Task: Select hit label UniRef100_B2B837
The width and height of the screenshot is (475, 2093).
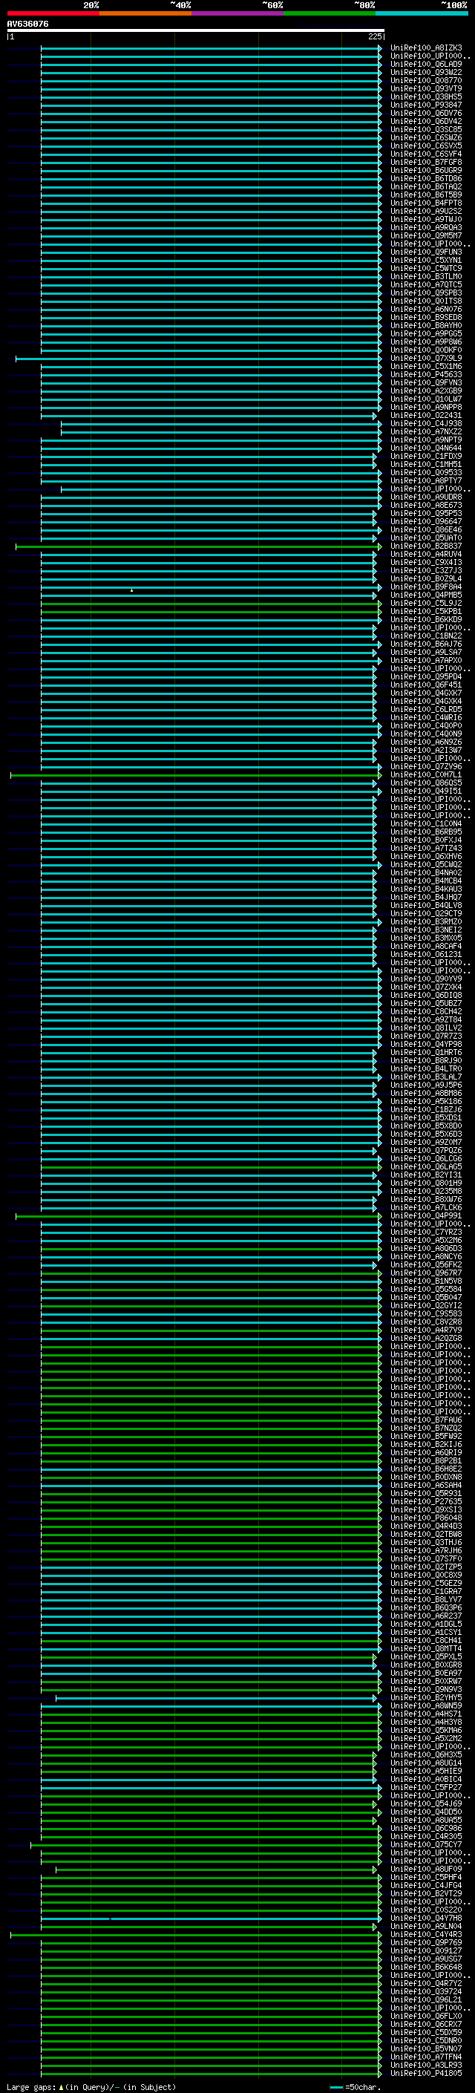Action: pyautogui.click(x=426, y=546)
